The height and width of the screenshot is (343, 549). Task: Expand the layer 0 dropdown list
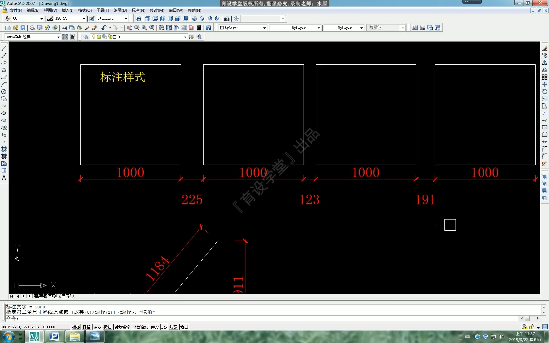[x=185, y=37]
